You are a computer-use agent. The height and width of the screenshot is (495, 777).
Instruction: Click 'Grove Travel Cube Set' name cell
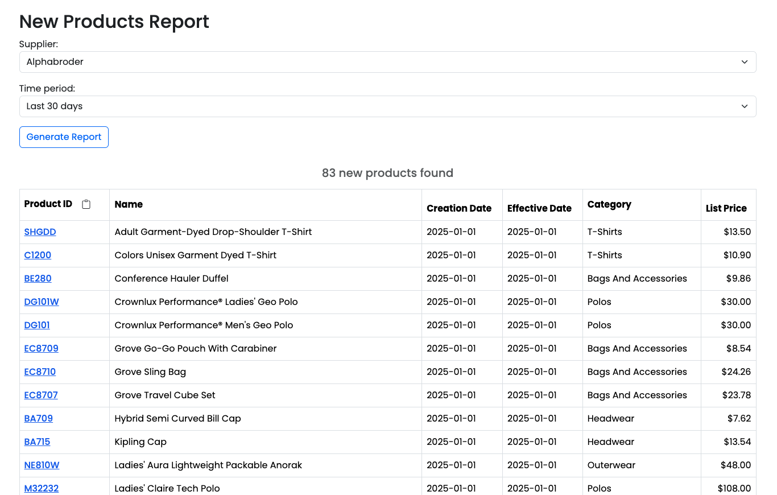(266, 395)
